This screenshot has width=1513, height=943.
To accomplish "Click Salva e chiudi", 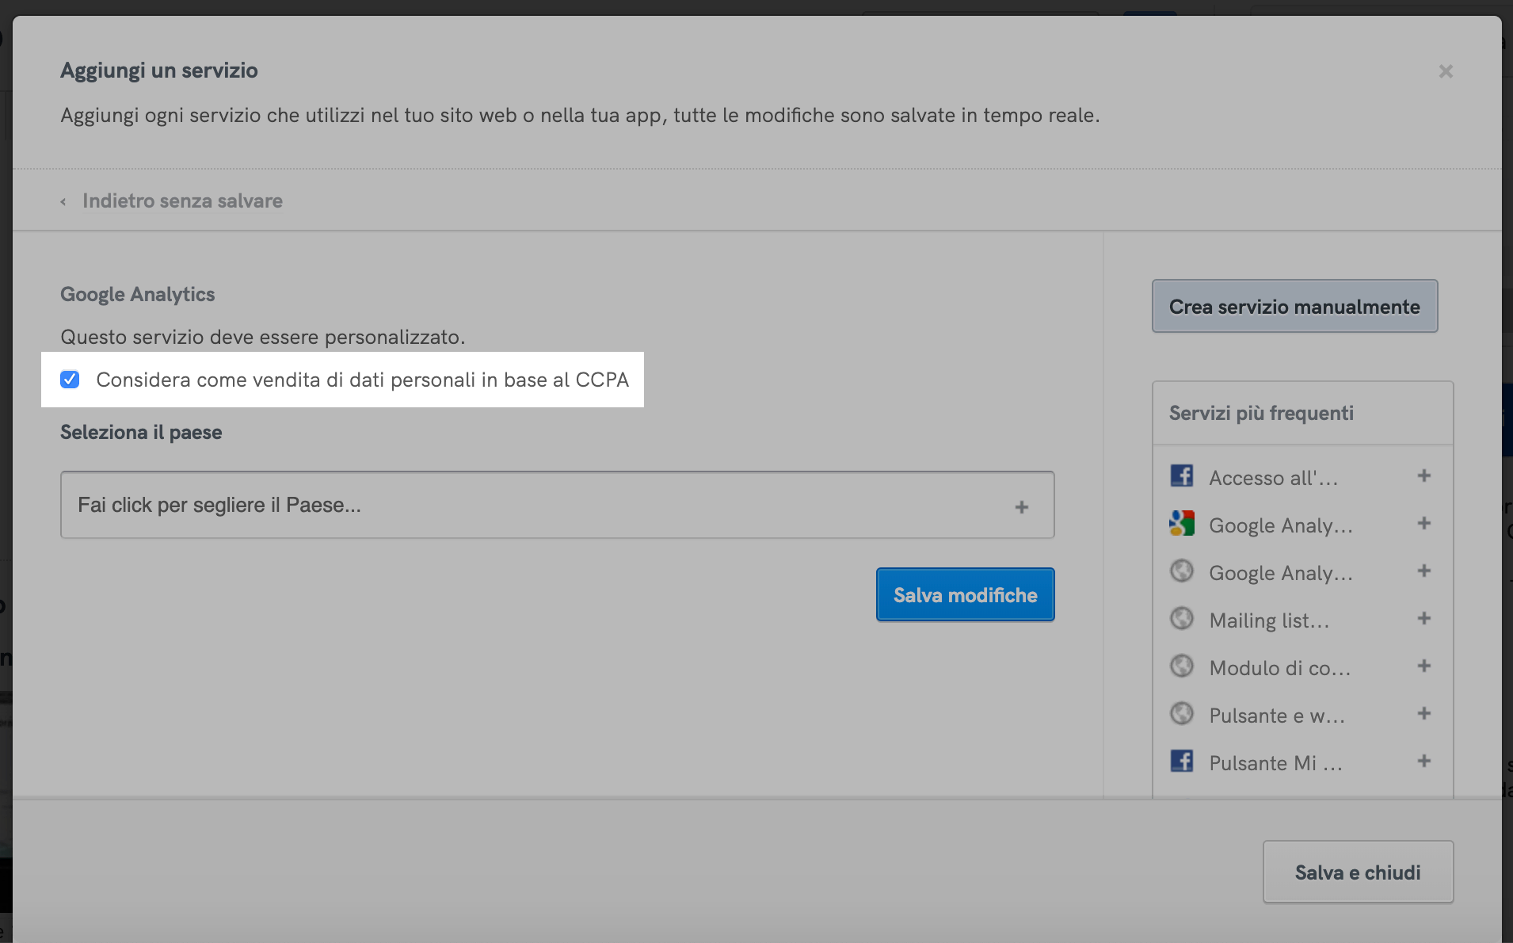I will (x=1357, y=872).
